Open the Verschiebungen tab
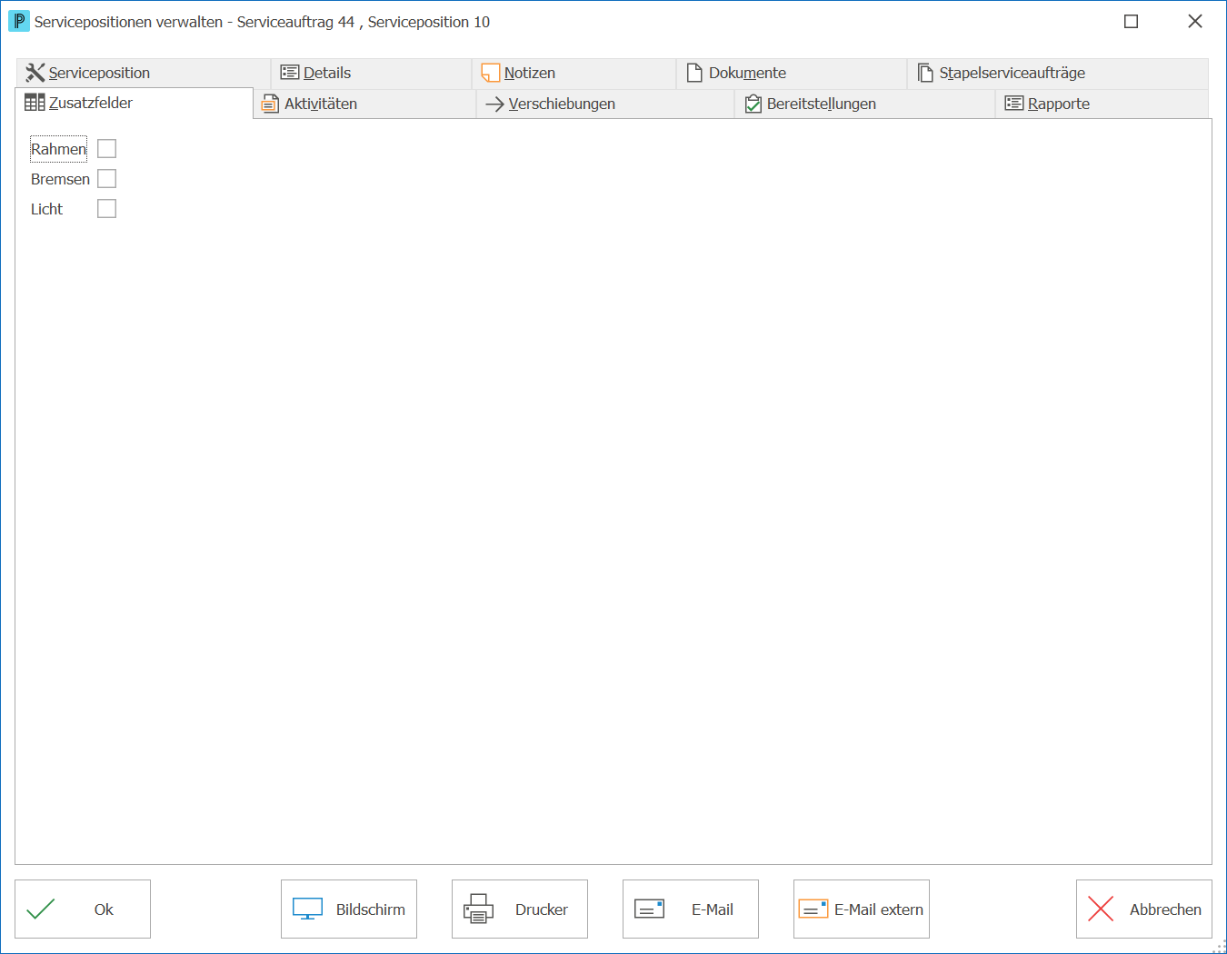The width and height of the screenshot is (1227, 954). pyautogui.click(x=605, y=104)
